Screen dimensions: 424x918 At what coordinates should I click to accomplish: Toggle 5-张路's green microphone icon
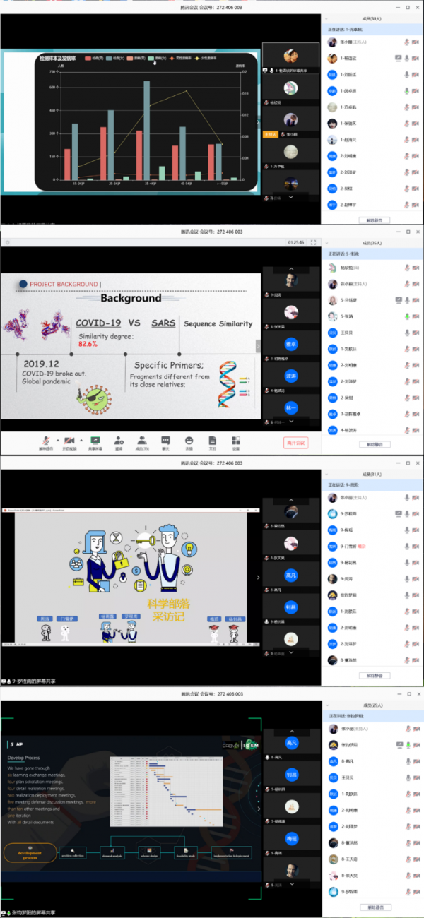point(406,316)
